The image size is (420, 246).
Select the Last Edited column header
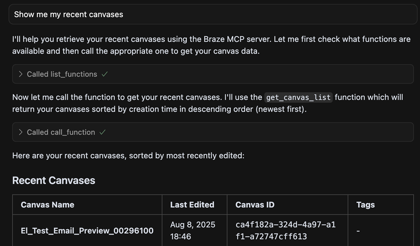click(x=192, y=204)
